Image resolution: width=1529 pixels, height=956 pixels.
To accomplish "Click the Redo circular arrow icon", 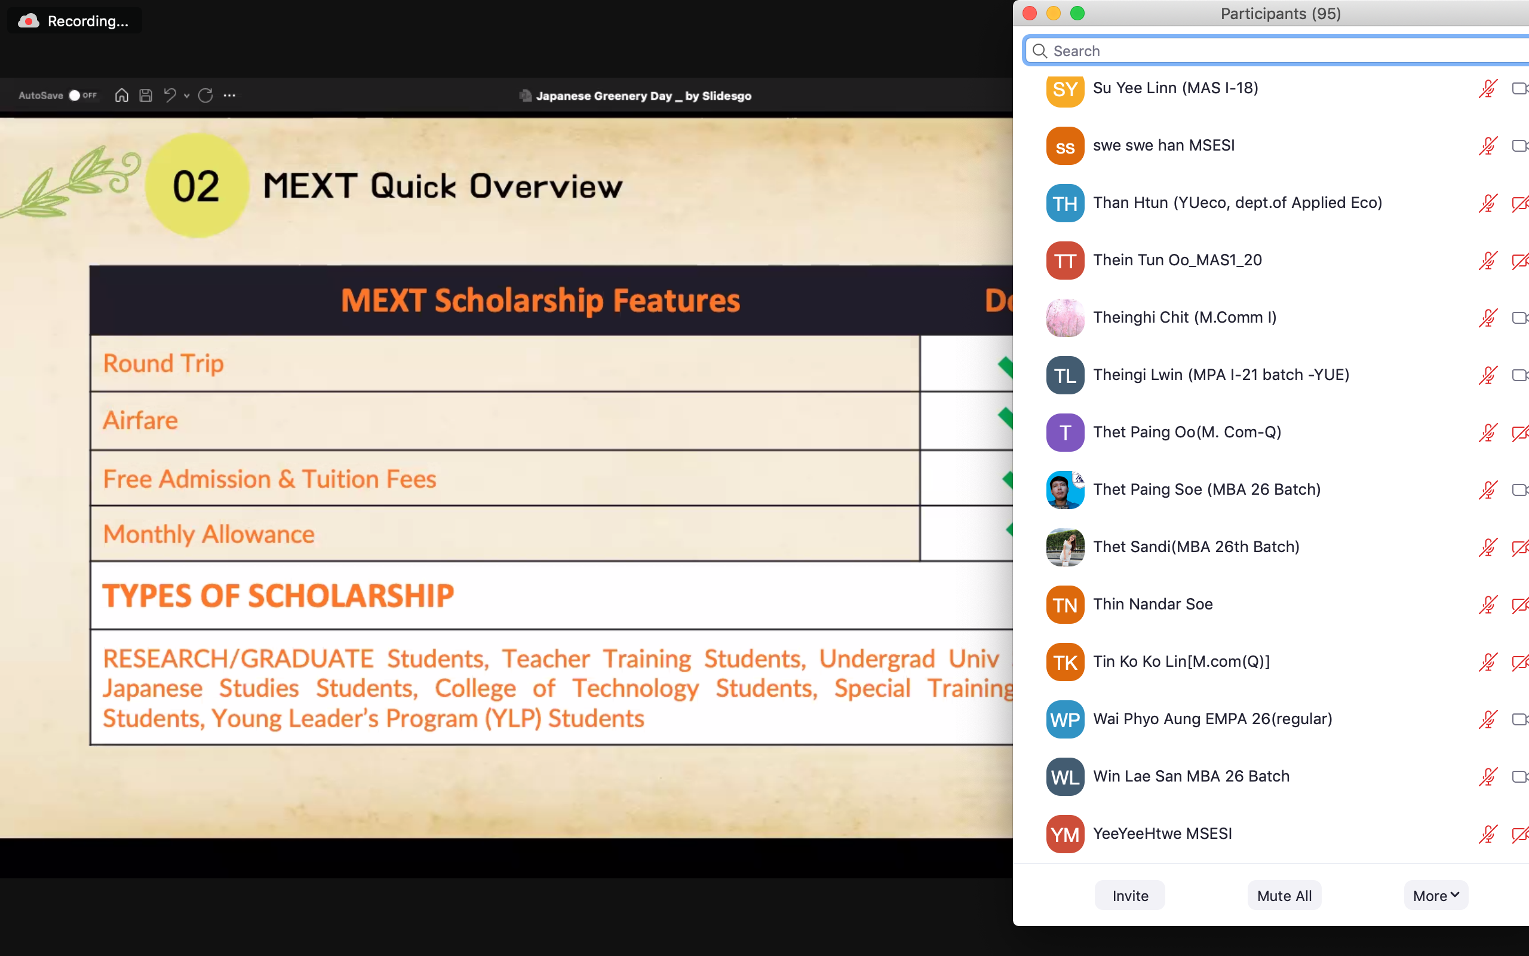I will click(205, 96).
